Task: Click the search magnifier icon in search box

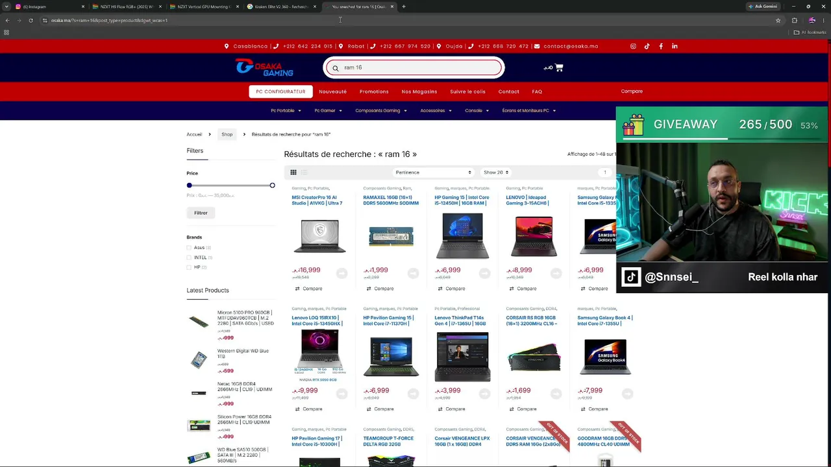Action: [x=335, y=68]
